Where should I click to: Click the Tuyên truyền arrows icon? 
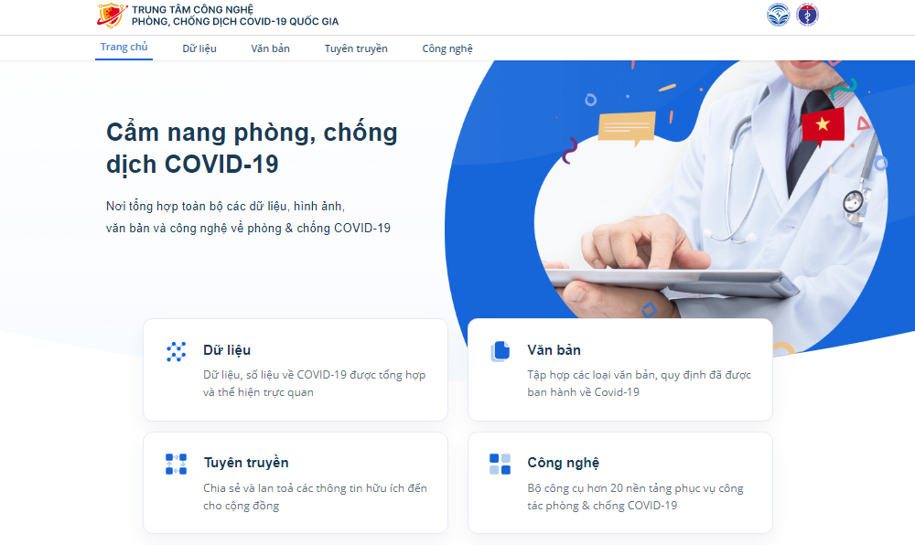click(x=176, y=464)
